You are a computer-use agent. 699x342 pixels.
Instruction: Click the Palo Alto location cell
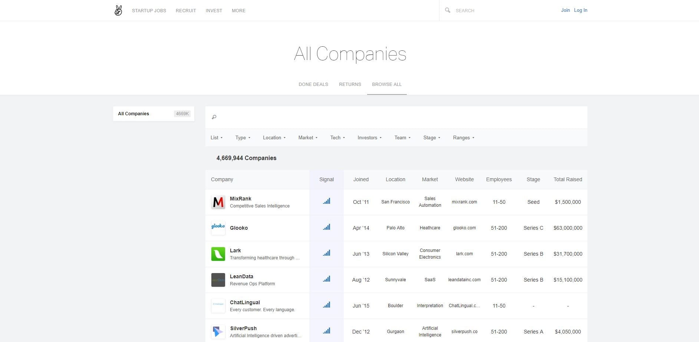(x=395, y=228)
